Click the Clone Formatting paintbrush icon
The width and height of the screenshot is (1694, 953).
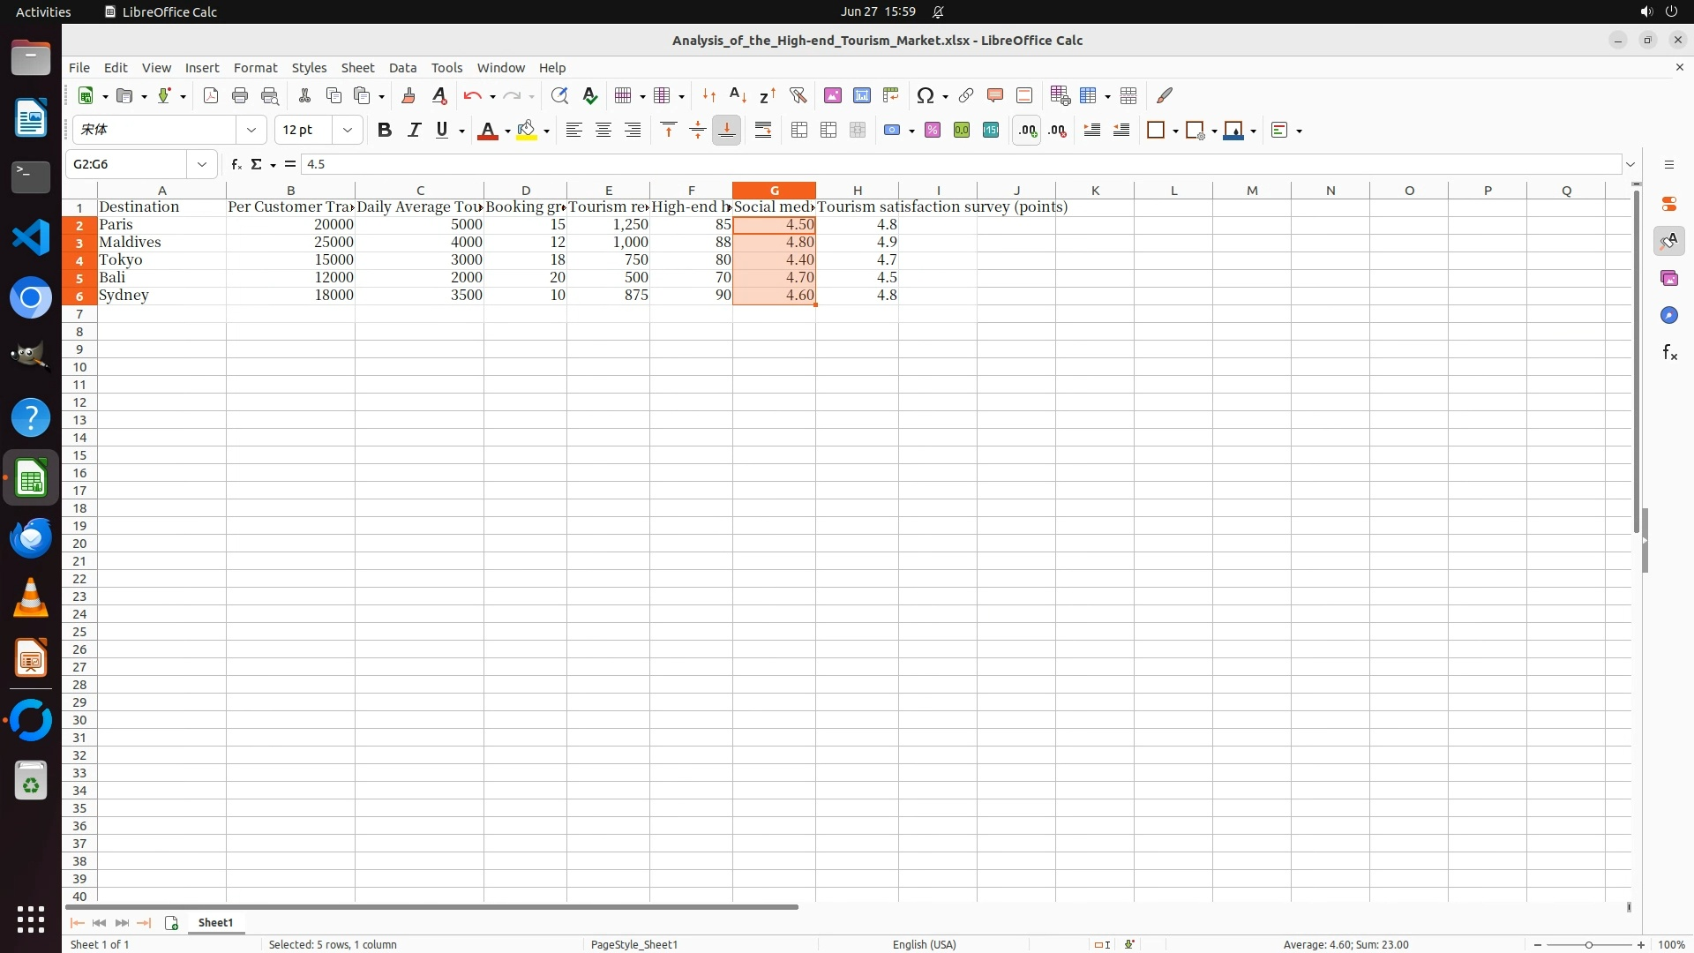click(x=408, y=95)
